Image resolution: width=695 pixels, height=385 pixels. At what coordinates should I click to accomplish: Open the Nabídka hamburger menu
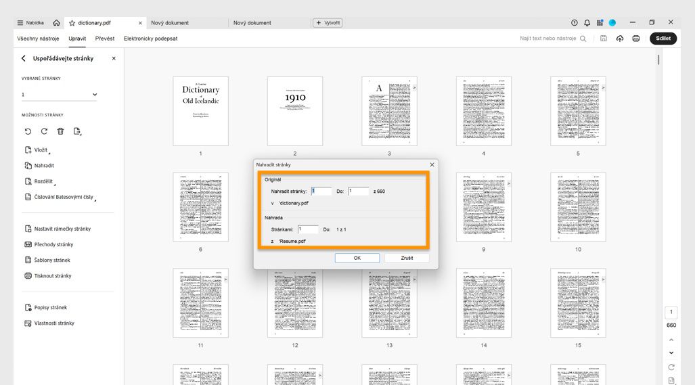click(30, 22)
